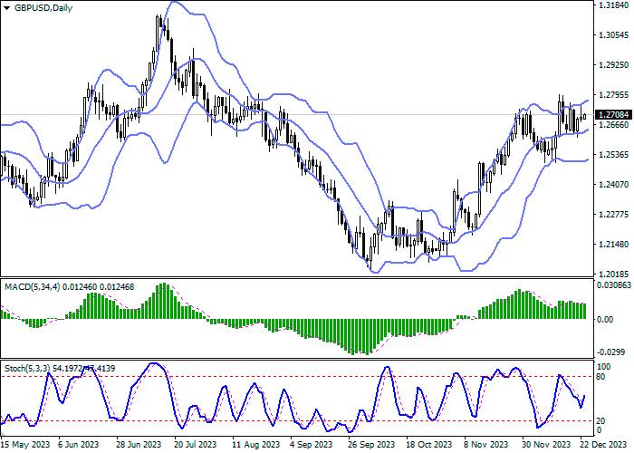Select the 1.21480 price scale value
This screenshot has height=453, width=634.
(x=614, y=245)
